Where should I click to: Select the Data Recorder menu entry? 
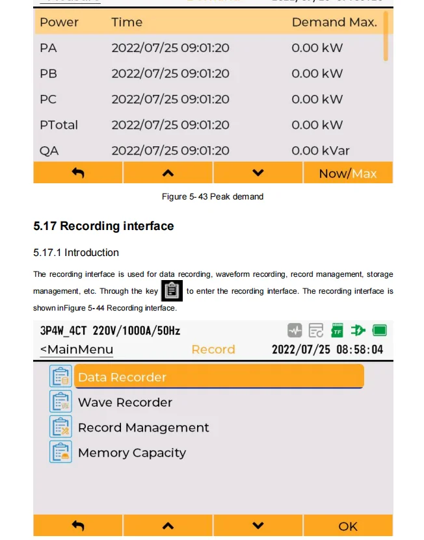(219, 377)
